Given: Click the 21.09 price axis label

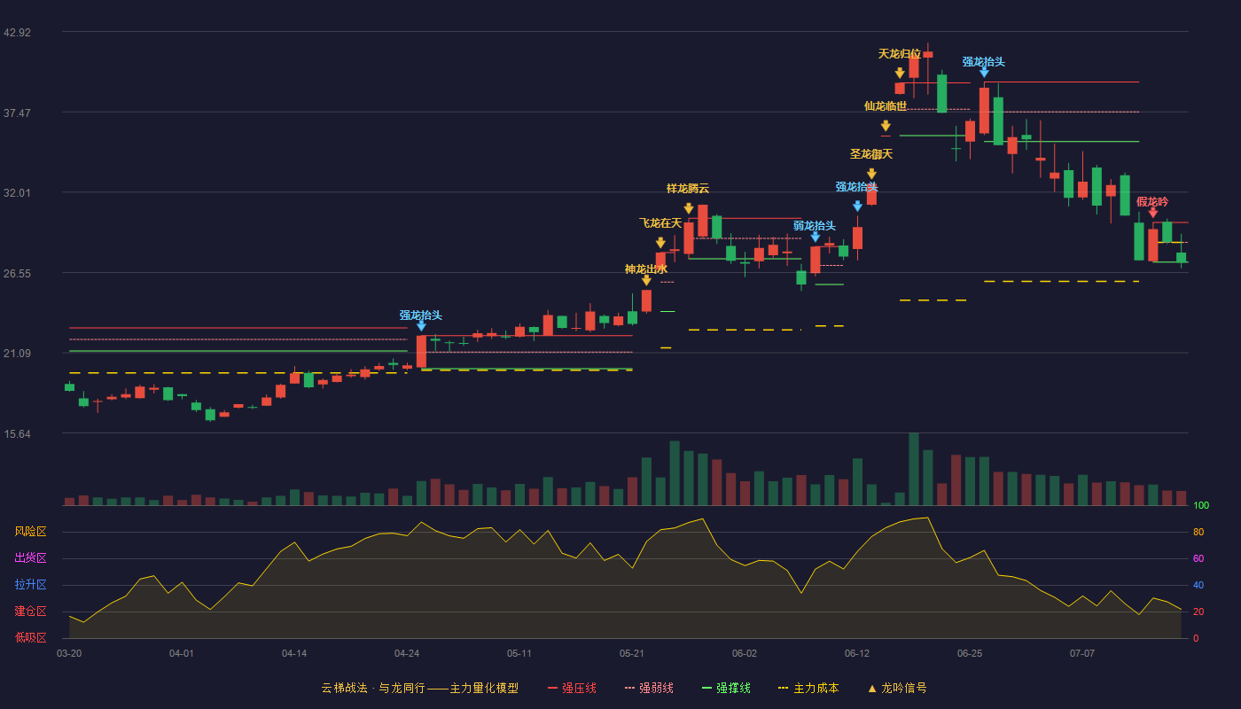Looking at the screenshot, I should pos(17,353).
